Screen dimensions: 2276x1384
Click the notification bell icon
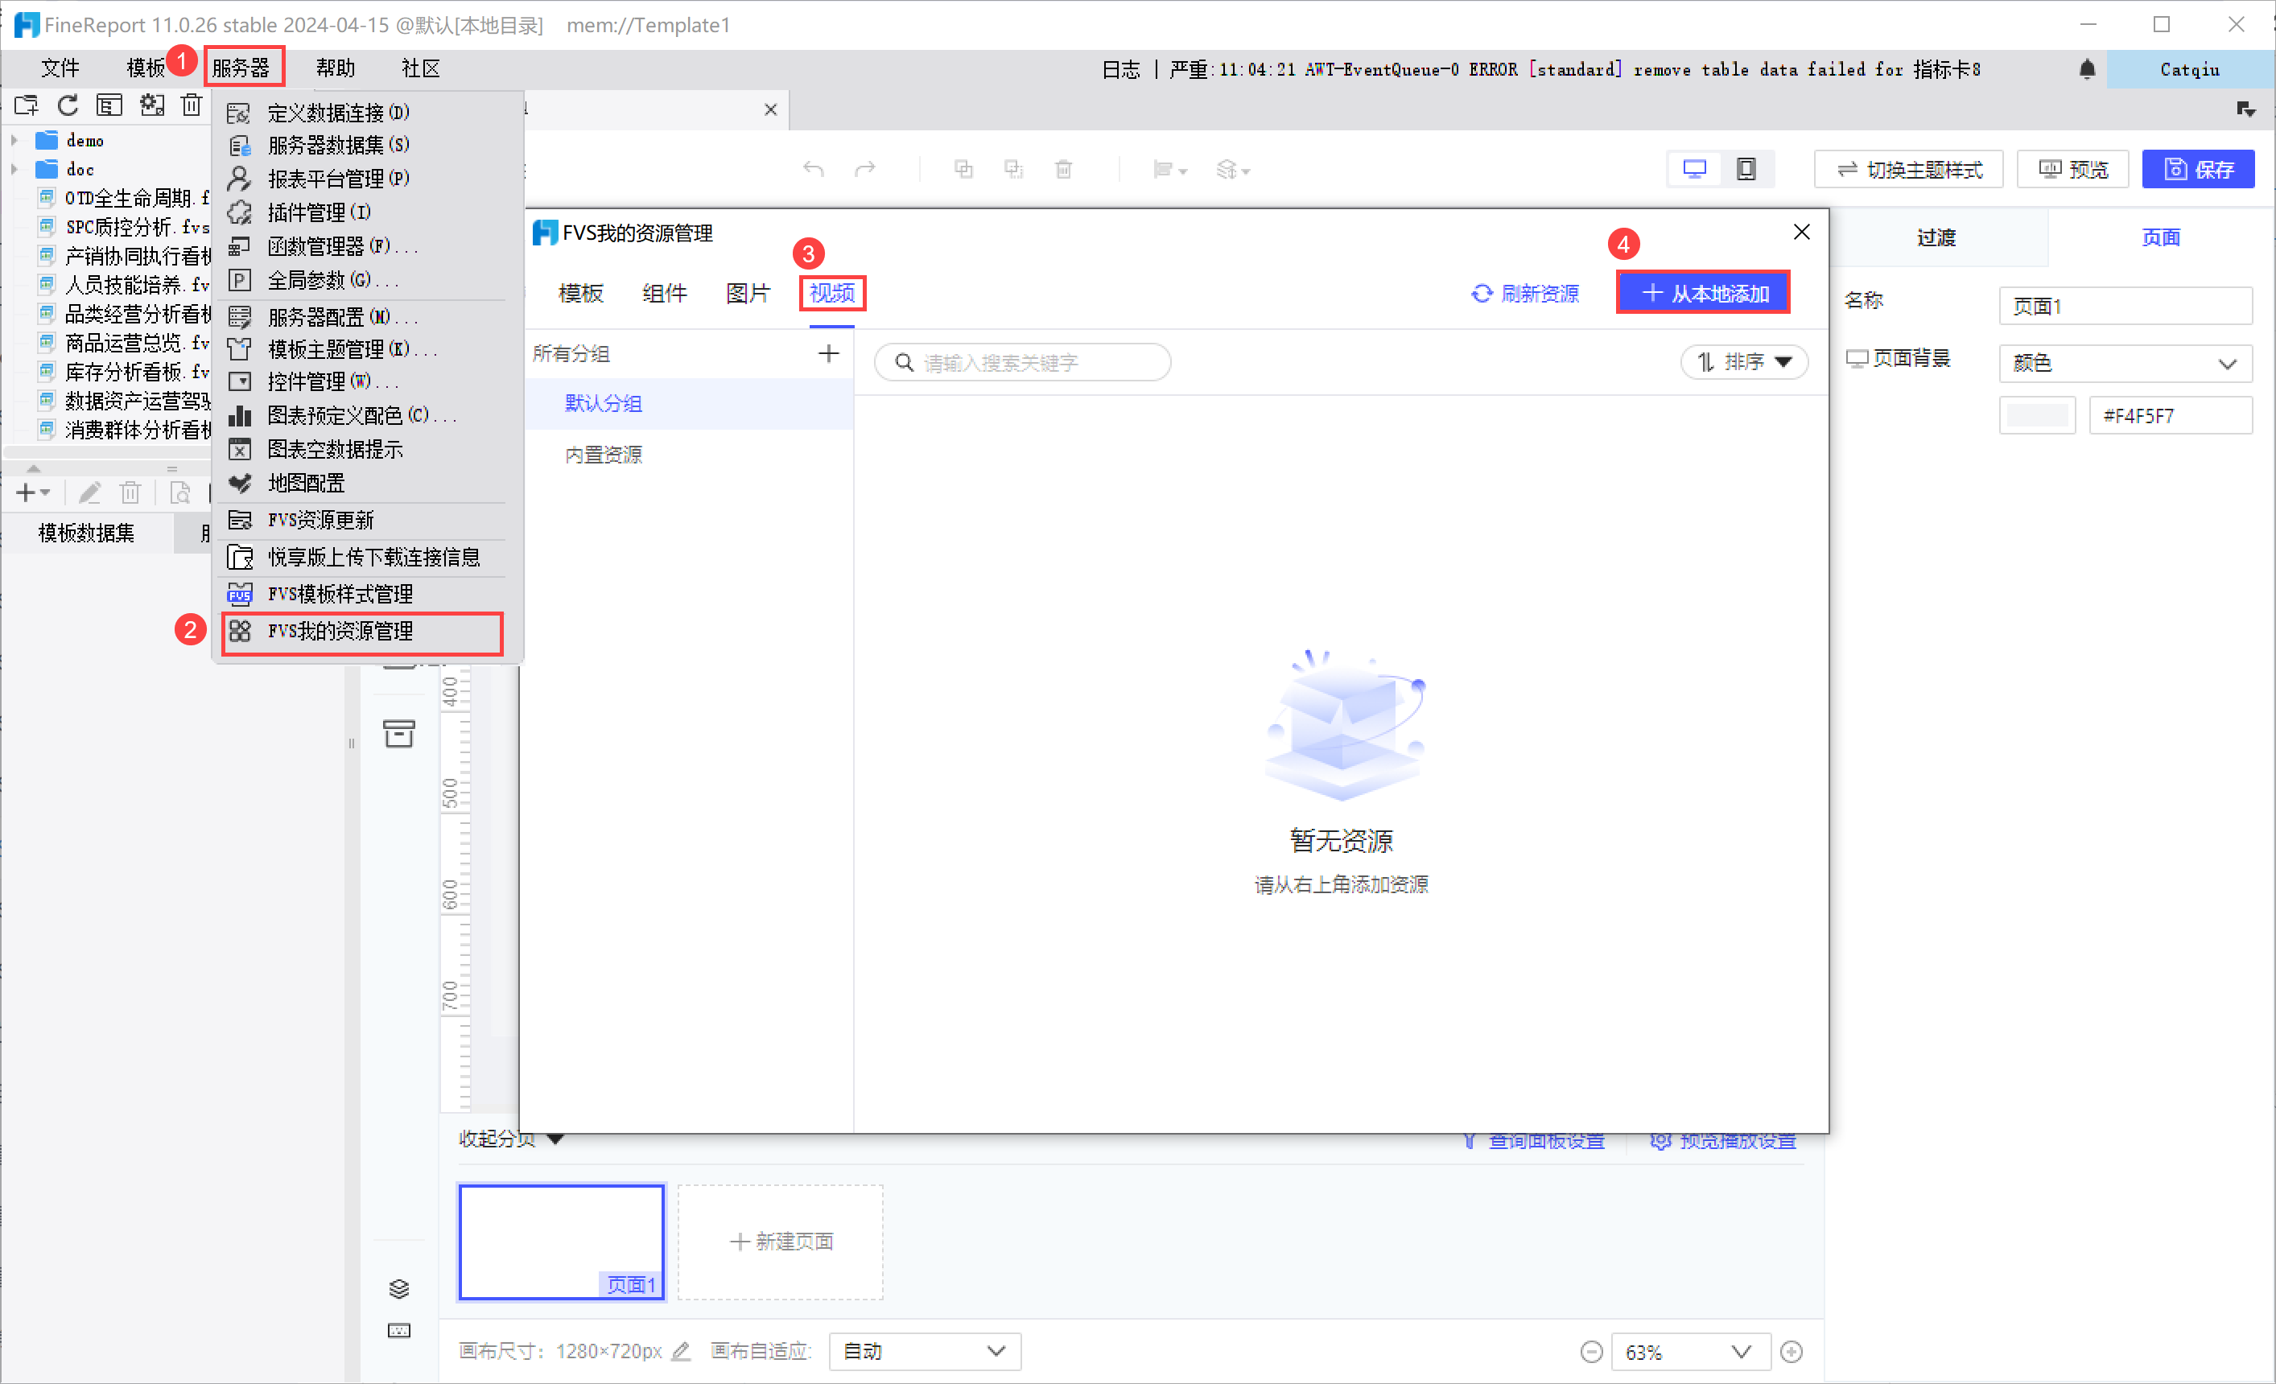(x=2087, y=69)
